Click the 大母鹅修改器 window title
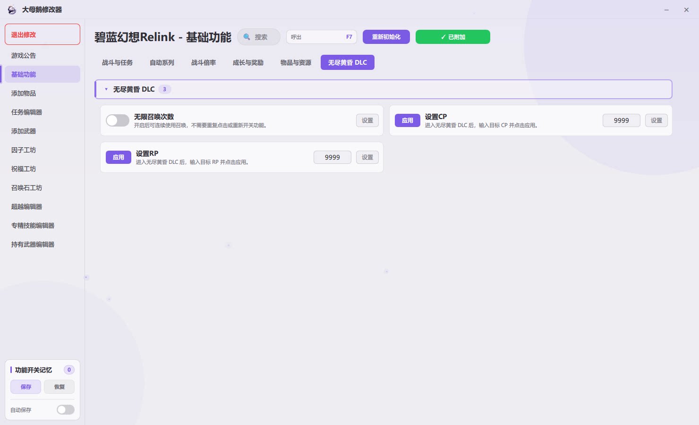 tap(42, 9)
